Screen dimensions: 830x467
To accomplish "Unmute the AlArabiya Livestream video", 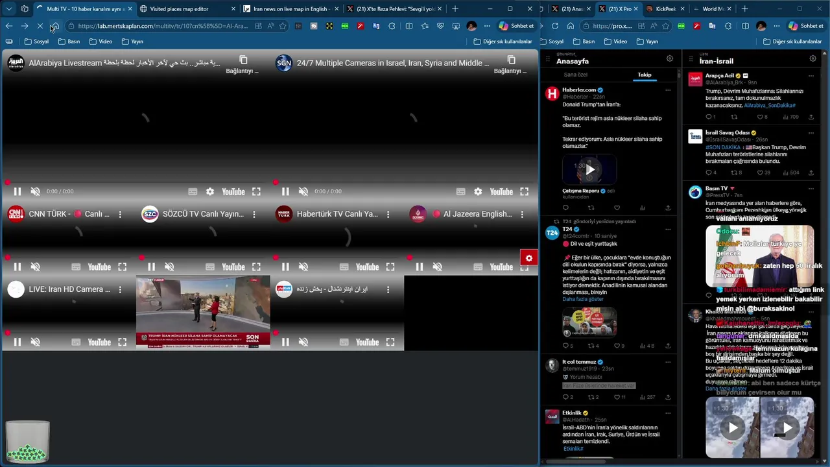I will coord(35,191).
